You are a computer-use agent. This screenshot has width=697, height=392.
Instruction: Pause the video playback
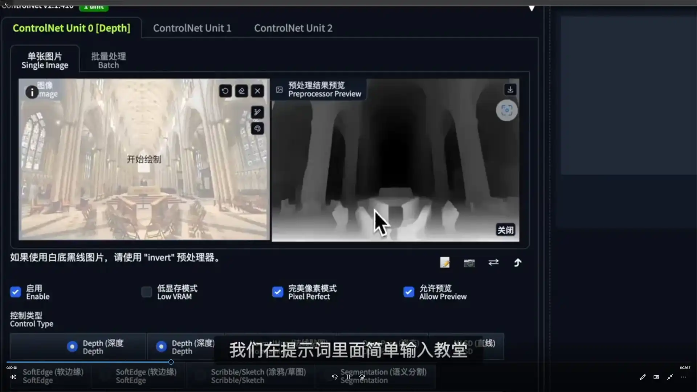point(348,377)
